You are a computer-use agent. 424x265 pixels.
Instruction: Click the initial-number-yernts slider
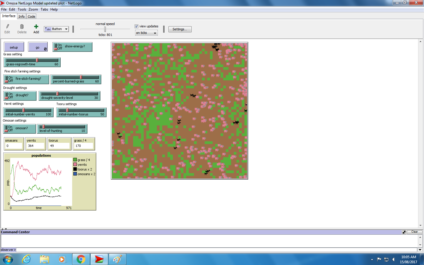[x=28, y=112]
